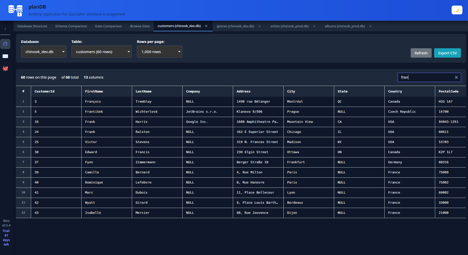Open the Rows per page dropdown
The image size is (468, 255).
tap(159, 52)
